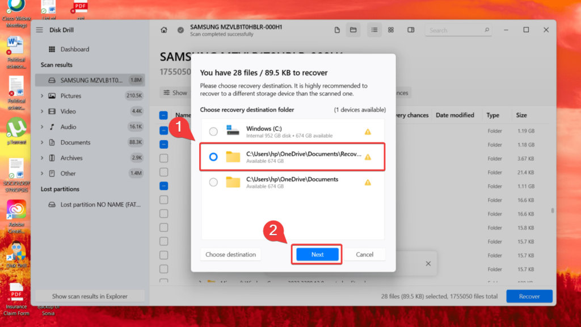Image resolution: width=581 pixels, height=327 pixels.
Task: Choose the C:\Users\hp\OneDrive\Documents radio option
Action: point(213,182)
